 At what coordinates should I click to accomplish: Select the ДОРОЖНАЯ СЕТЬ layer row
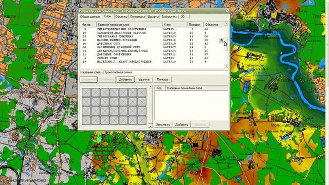152,44
